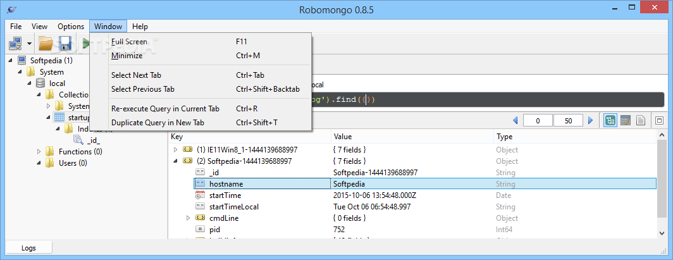Switch results to text view mode

point(640,121)
